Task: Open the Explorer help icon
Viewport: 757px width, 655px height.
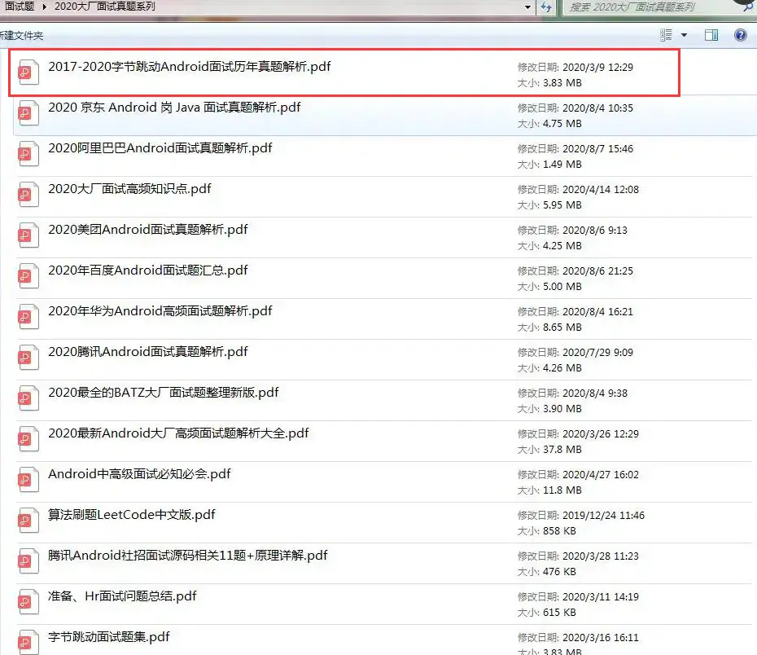Action: pyautogui.click(x=740, y=35)
